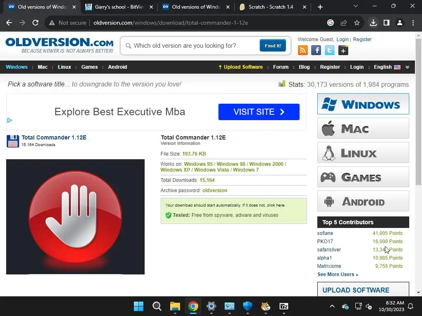Viewport: 422px width, 316px height.
Task: Click Upload Software in navbar
Action: click(x=241, y=67)
